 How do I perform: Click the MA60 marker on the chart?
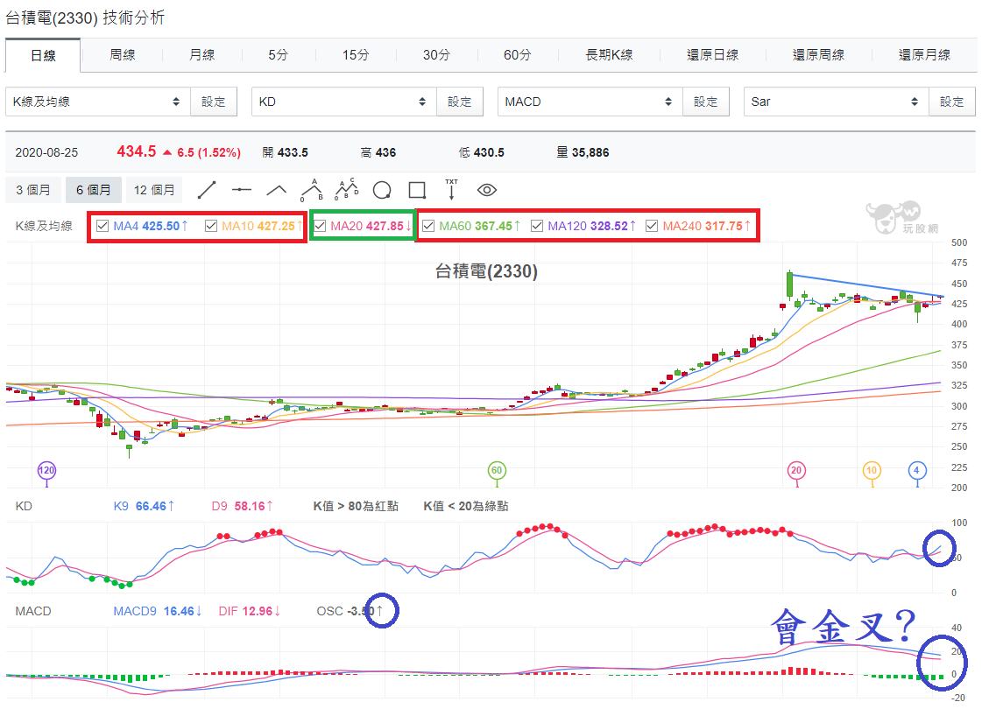[x=496, y=470]
